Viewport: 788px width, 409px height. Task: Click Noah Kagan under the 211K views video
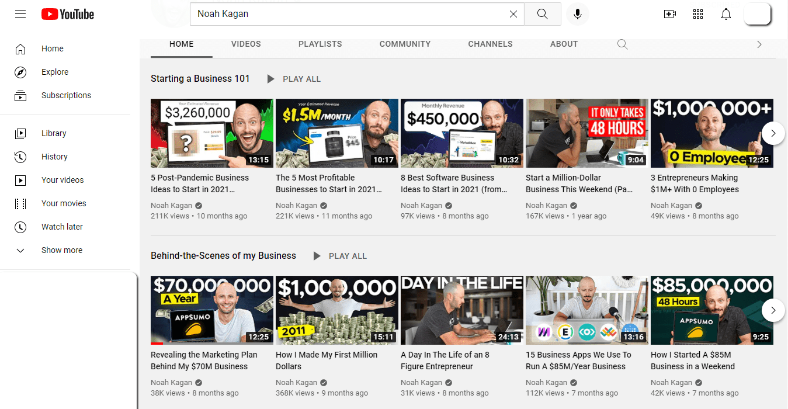coord(171,205)
